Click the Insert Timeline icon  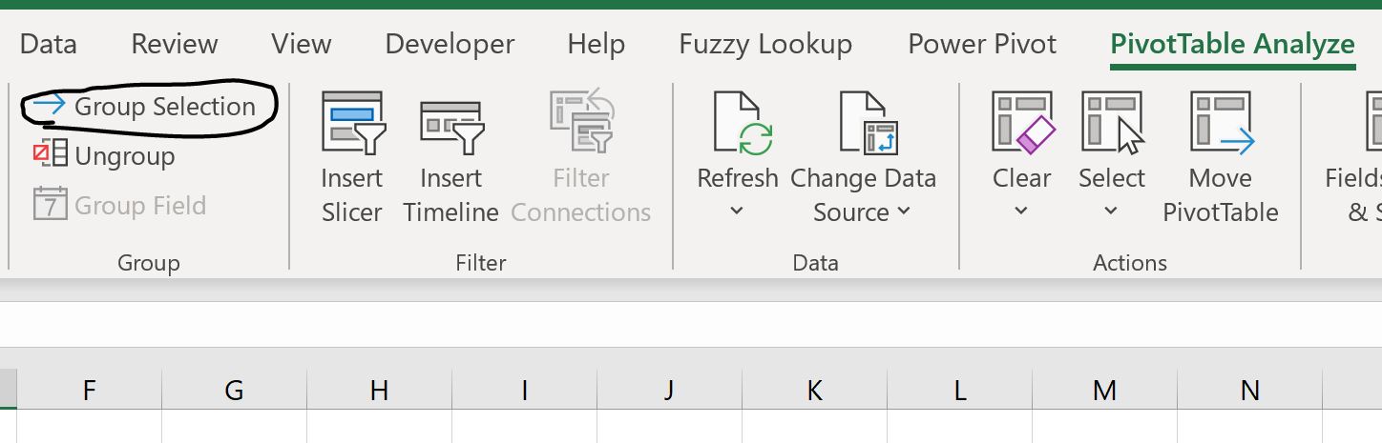(x=451, y=127)
